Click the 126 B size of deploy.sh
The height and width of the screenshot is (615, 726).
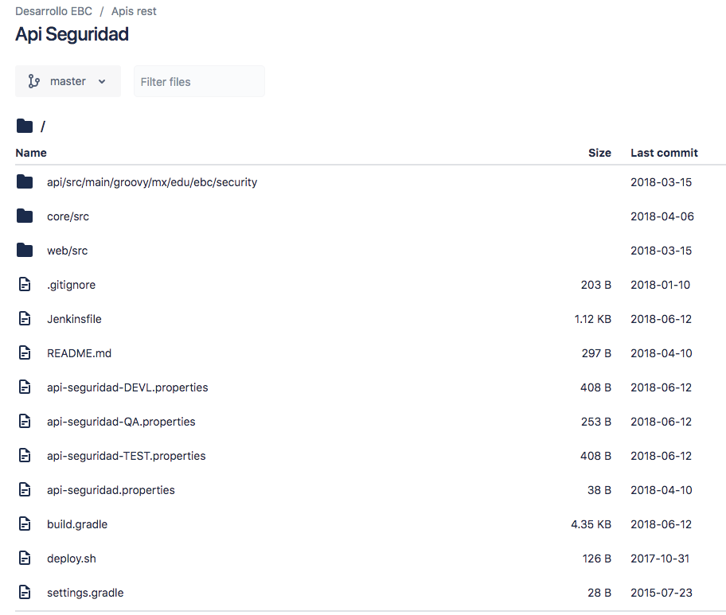tap(597, 559)
